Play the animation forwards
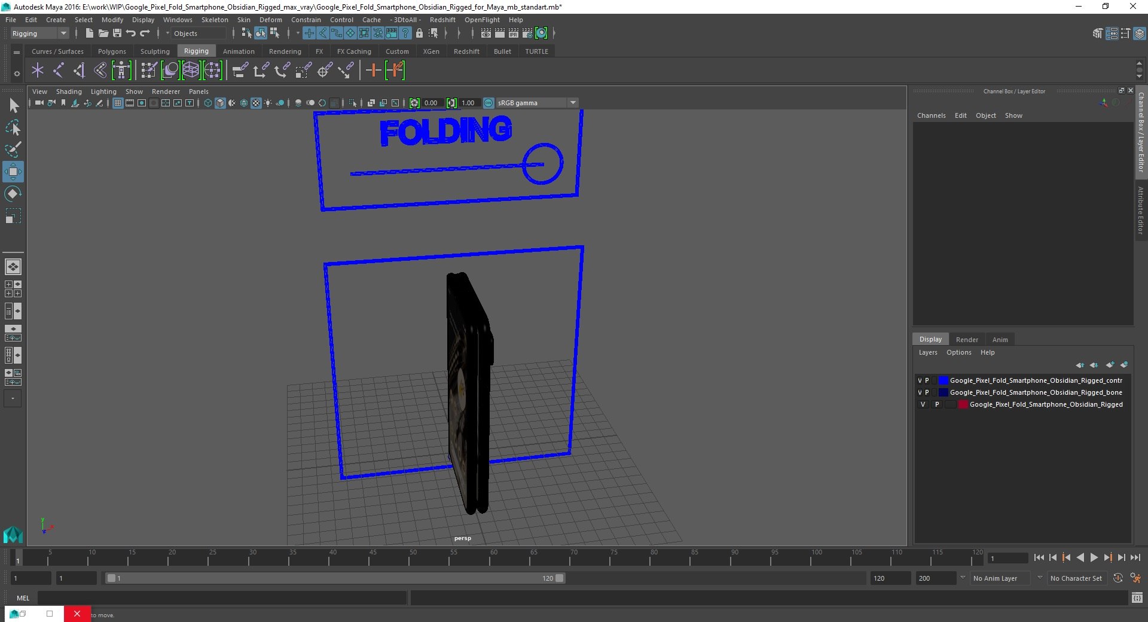The width and height of the screenshot is (1148, 622). click(1094, 557)
